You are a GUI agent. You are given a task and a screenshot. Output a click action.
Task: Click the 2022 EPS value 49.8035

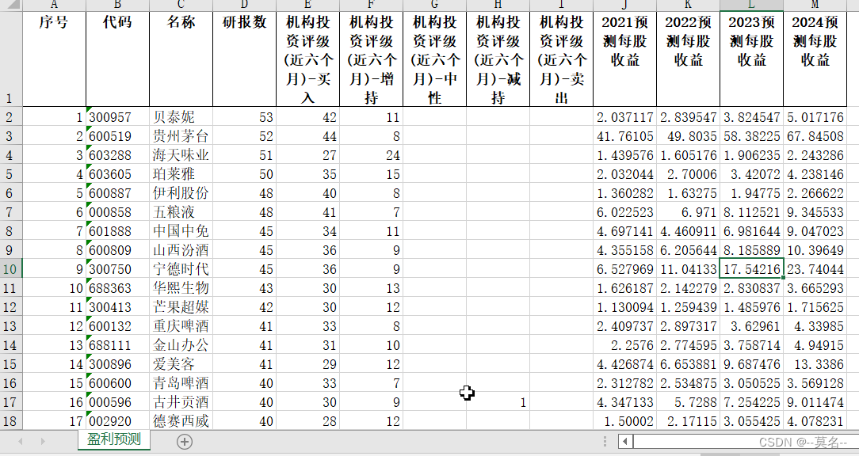688,135
